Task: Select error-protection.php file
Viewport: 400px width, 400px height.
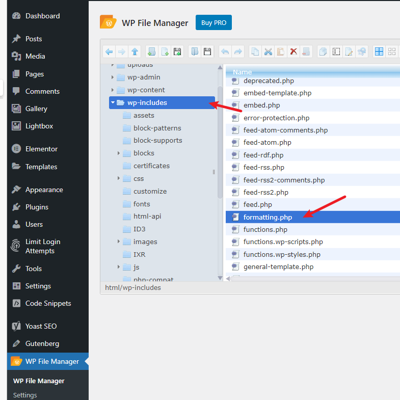Action: [313, 118]
